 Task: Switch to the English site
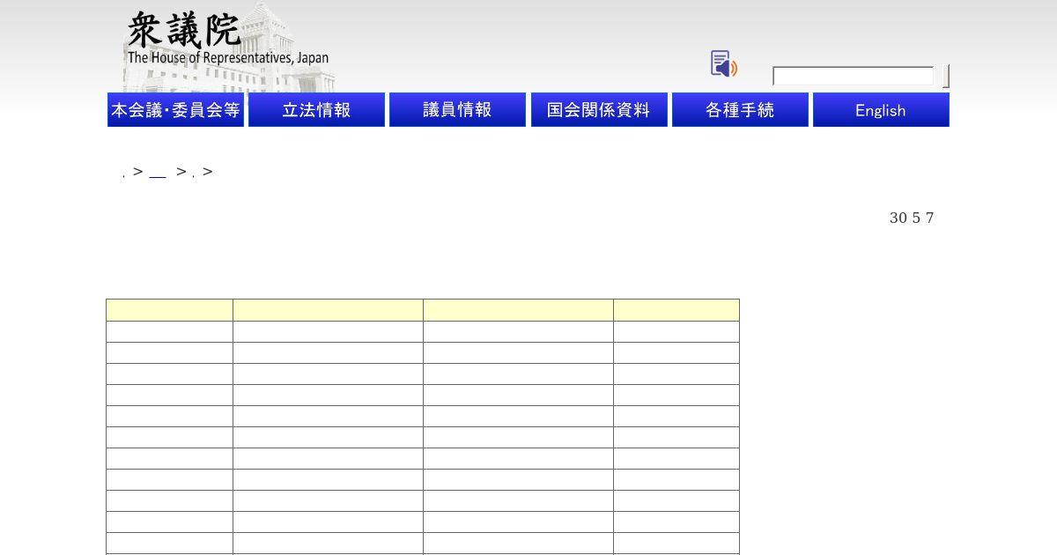click(x=881, y=110)
